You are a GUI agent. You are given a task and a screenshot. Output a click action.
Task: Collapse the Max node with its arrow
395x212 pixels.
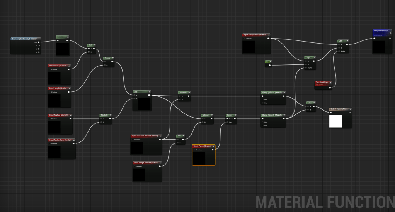(314, 103)
